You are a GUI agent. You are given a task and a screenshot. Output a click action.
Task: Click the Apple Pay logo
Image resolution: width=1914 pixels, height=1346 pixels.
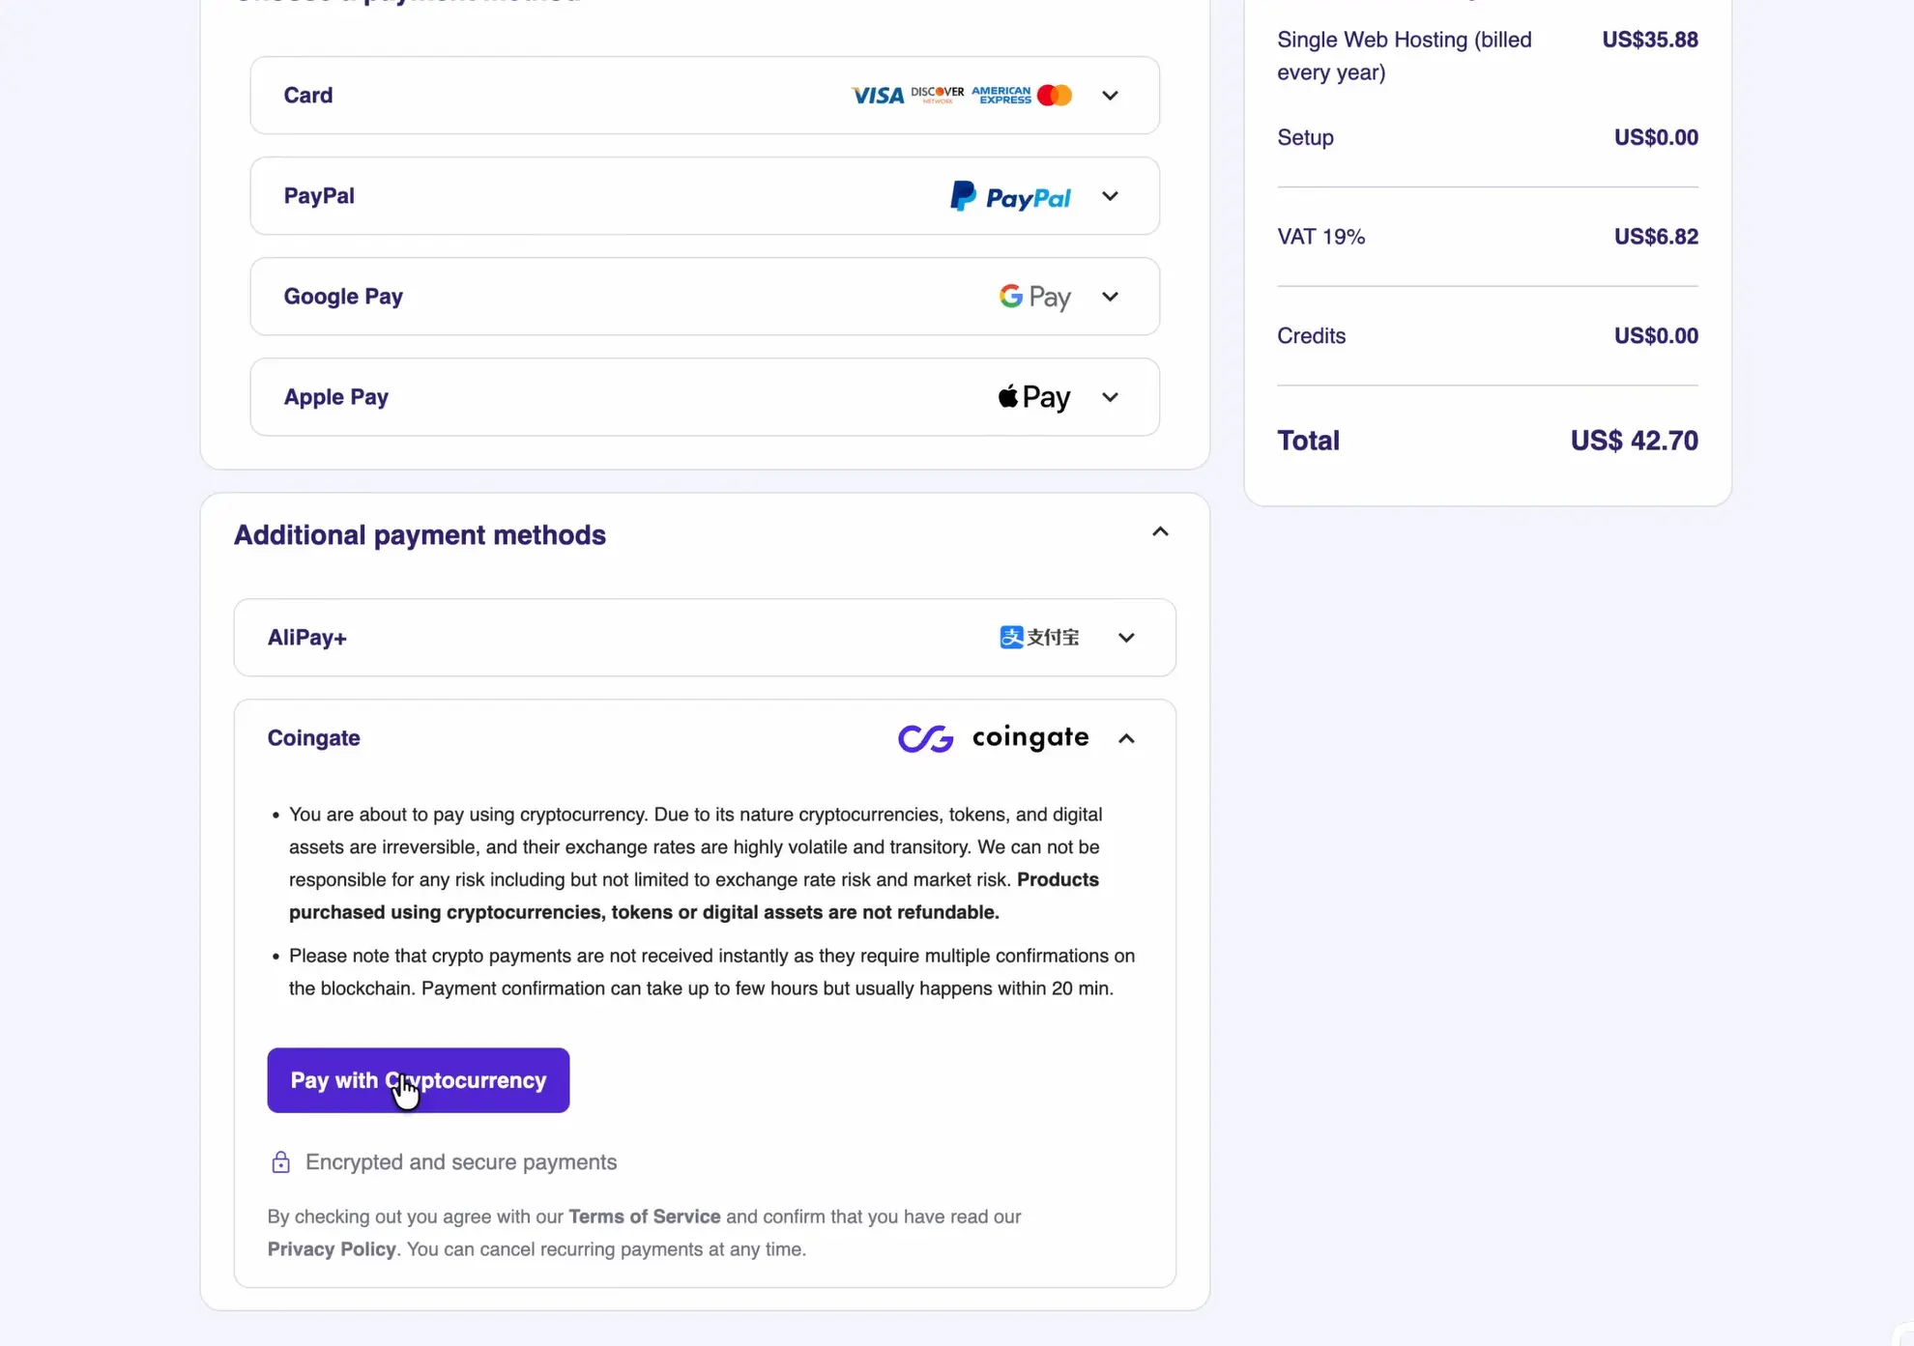point(1033,397)
